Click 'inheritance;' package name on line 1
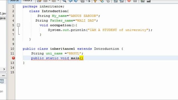The image size is (178, 100). coord(52,6)
